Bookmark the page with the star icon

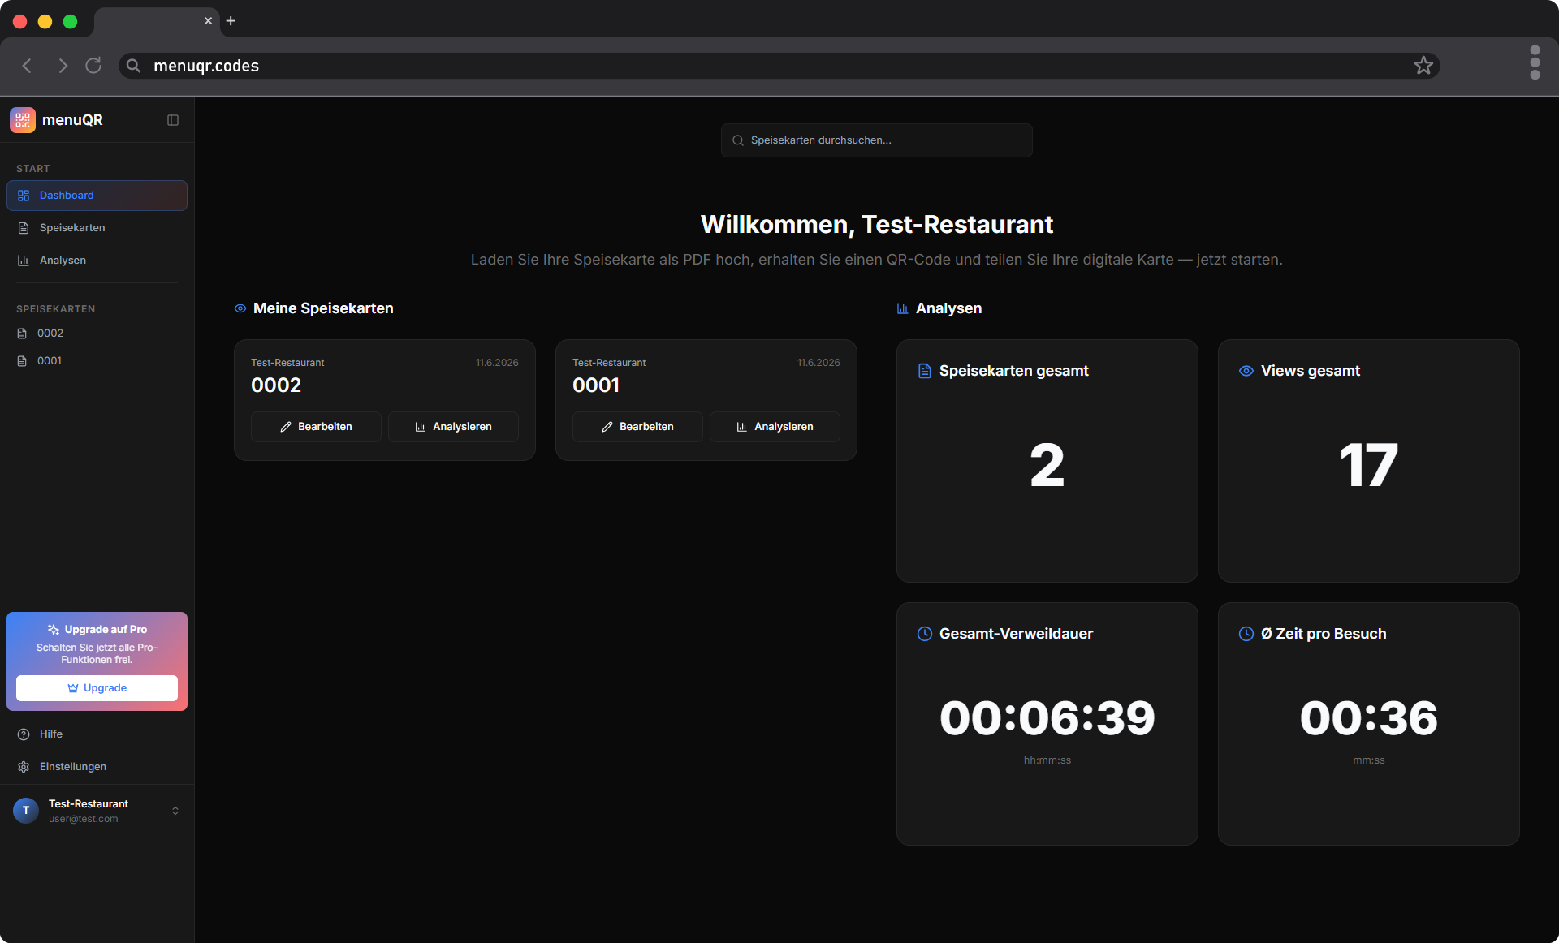point(1423,66)
